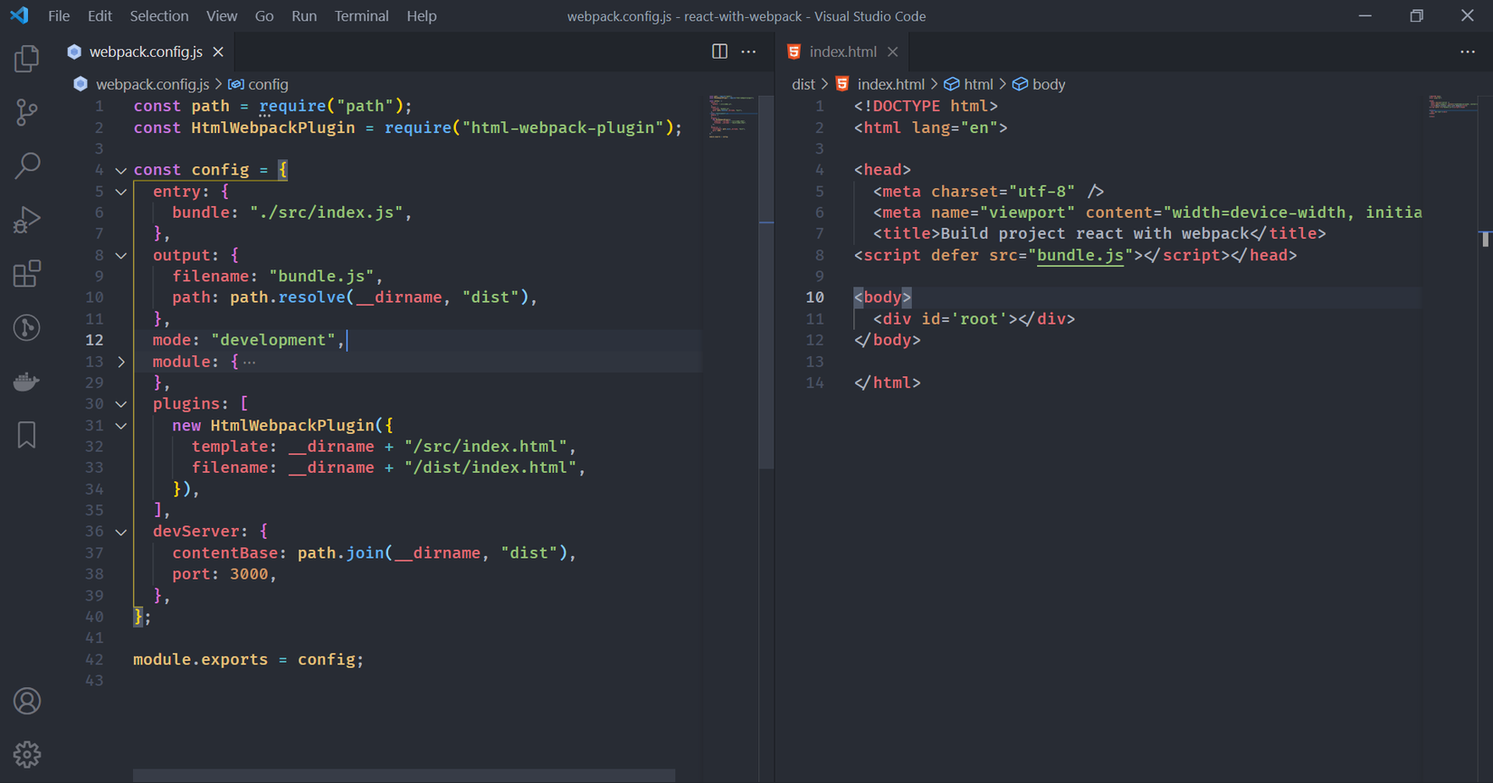Open the Docker panel
This screenshot has height=783, width=1493.
pos(27,382)
